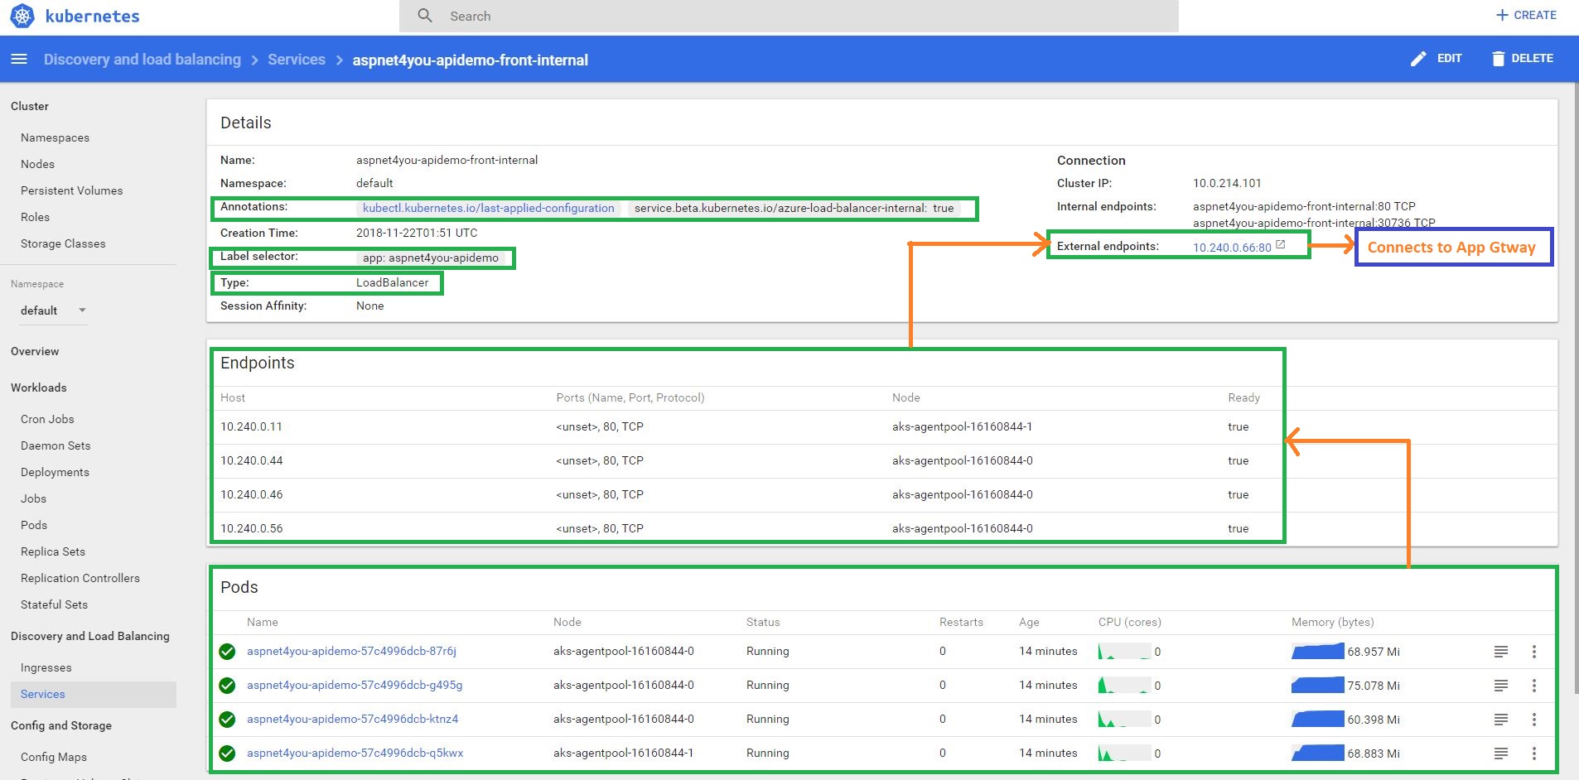Open pod aspnet4you-apidemo-57c4996dcb-q5kwx
Viewport: 1579px width, 780px height.
point(355,753)
